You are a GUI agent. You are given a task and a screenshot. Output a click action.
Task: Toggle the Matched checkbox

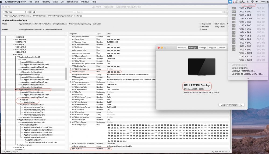click(200, 27)
